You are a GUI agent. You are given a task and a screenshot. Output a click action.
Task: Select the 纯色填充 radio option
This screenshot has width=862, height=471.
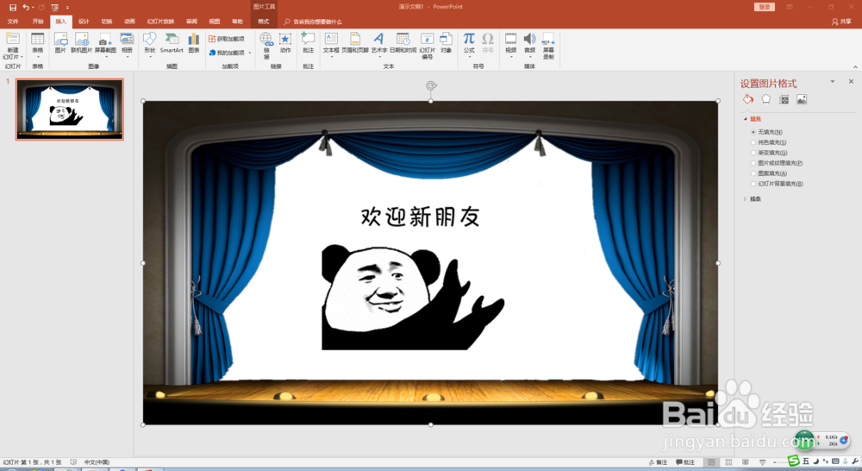(x=753, y=142)
